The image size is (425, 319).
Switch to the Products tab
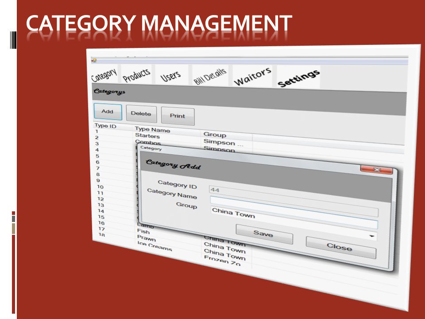tap(137, 75)
